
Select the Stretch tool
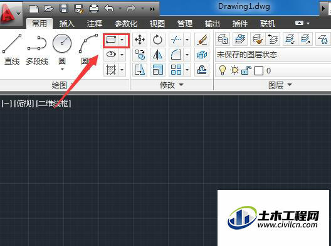[x=140, y=70]
